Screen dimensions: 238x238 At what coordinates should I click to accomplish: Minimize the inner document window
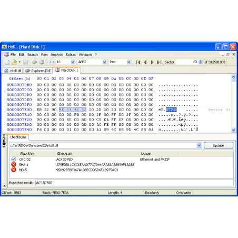223,55
